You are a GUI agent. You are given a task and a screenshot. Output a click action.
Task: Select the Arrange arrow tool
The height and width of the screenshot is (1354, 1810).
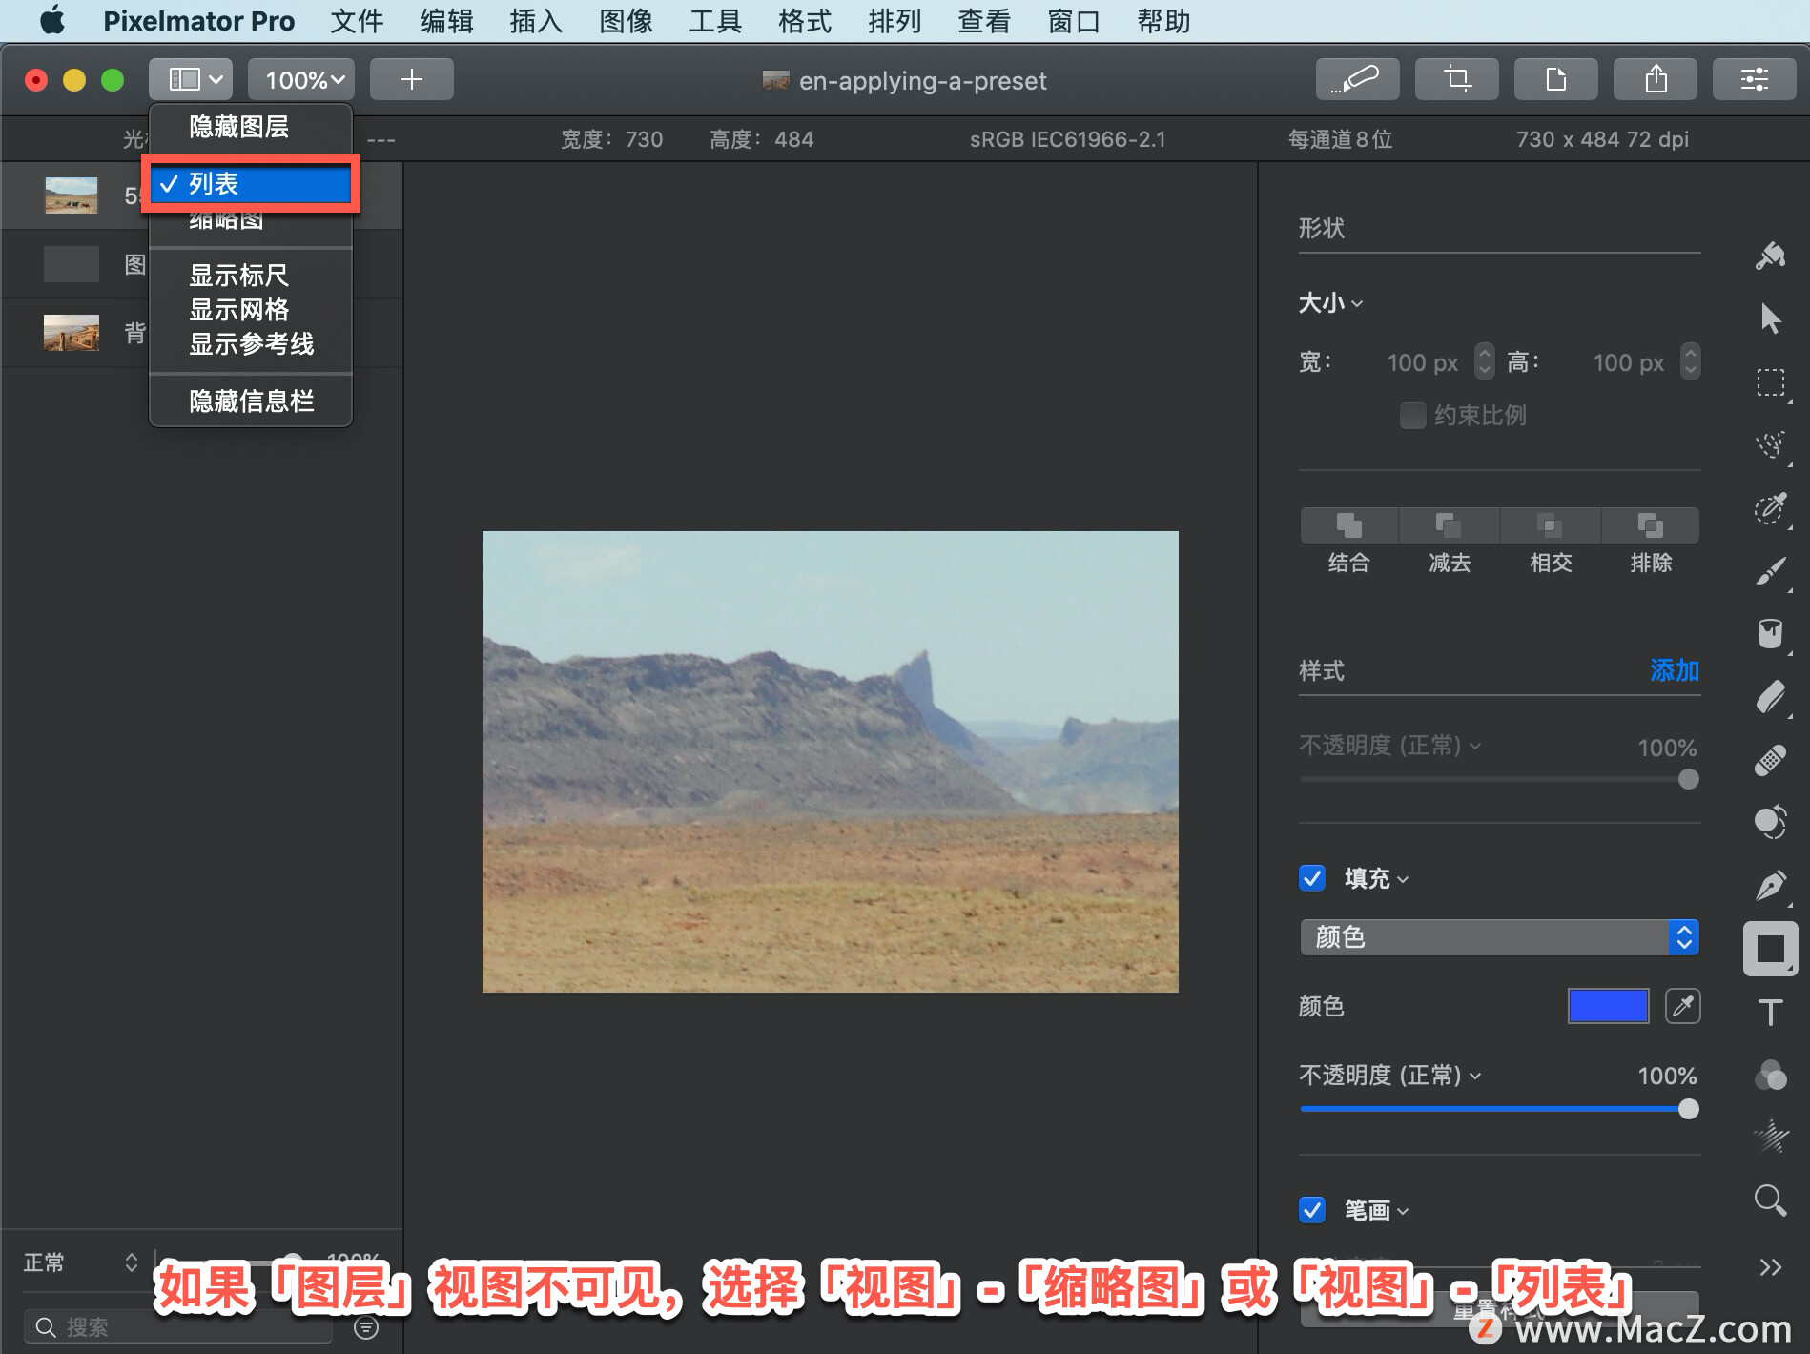coord(1770,318)
